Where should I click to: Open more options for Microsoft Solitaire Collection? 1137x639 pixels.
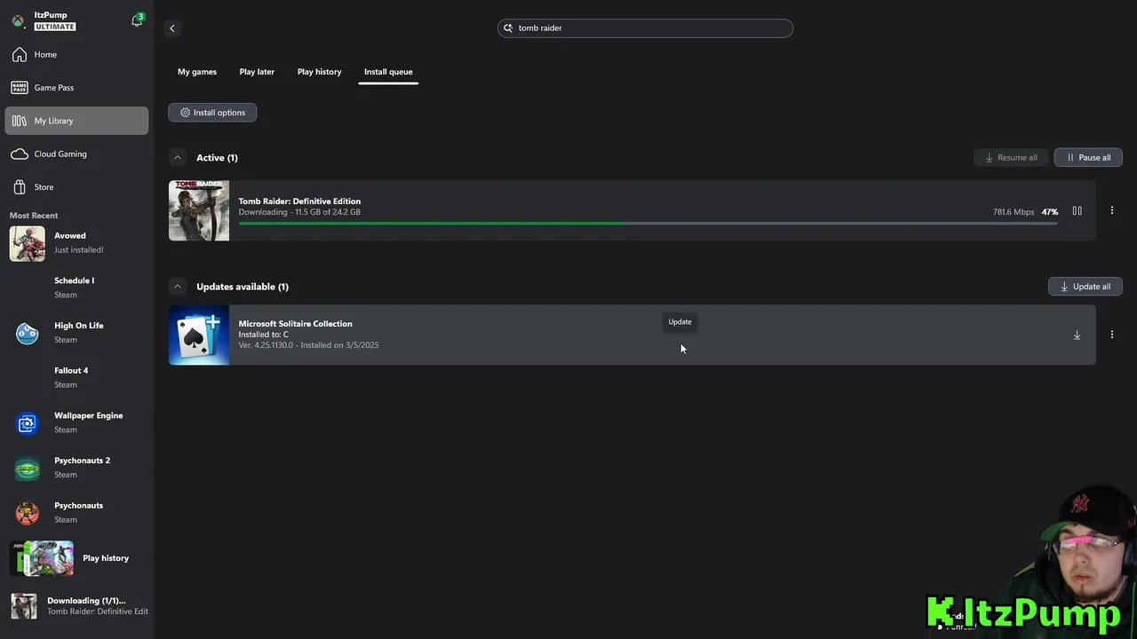(x=1111, y=335)
